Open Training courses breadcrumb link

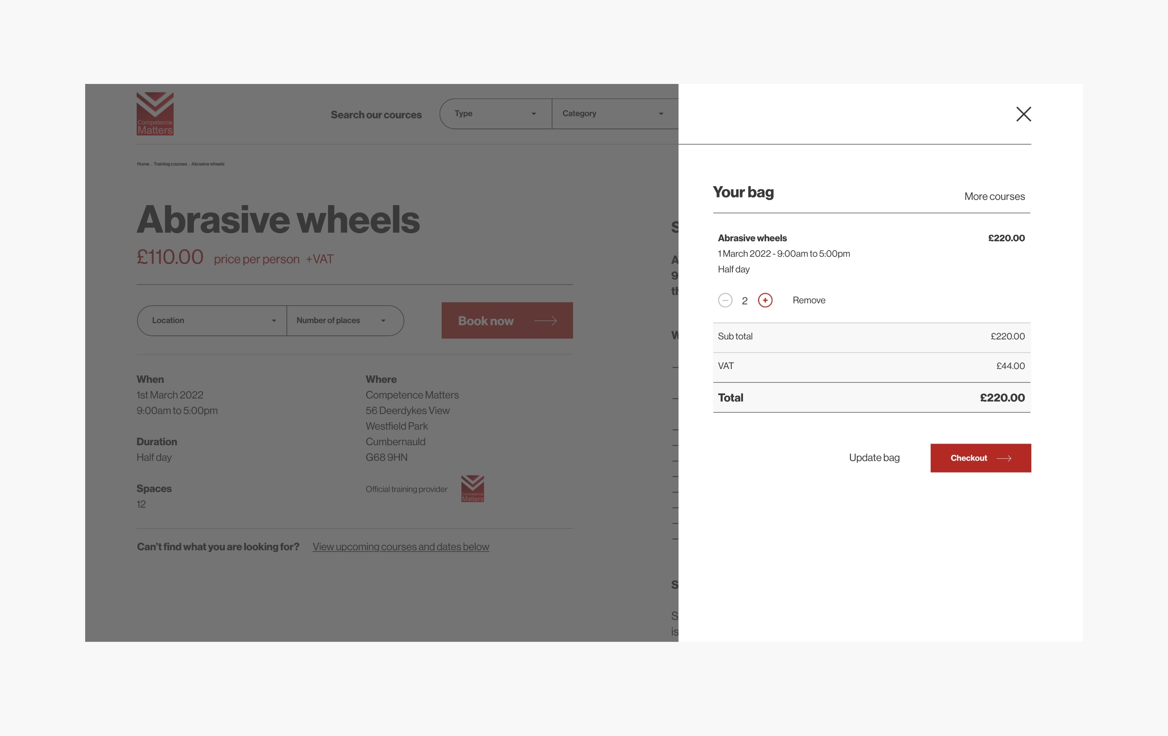click(170, 164)
